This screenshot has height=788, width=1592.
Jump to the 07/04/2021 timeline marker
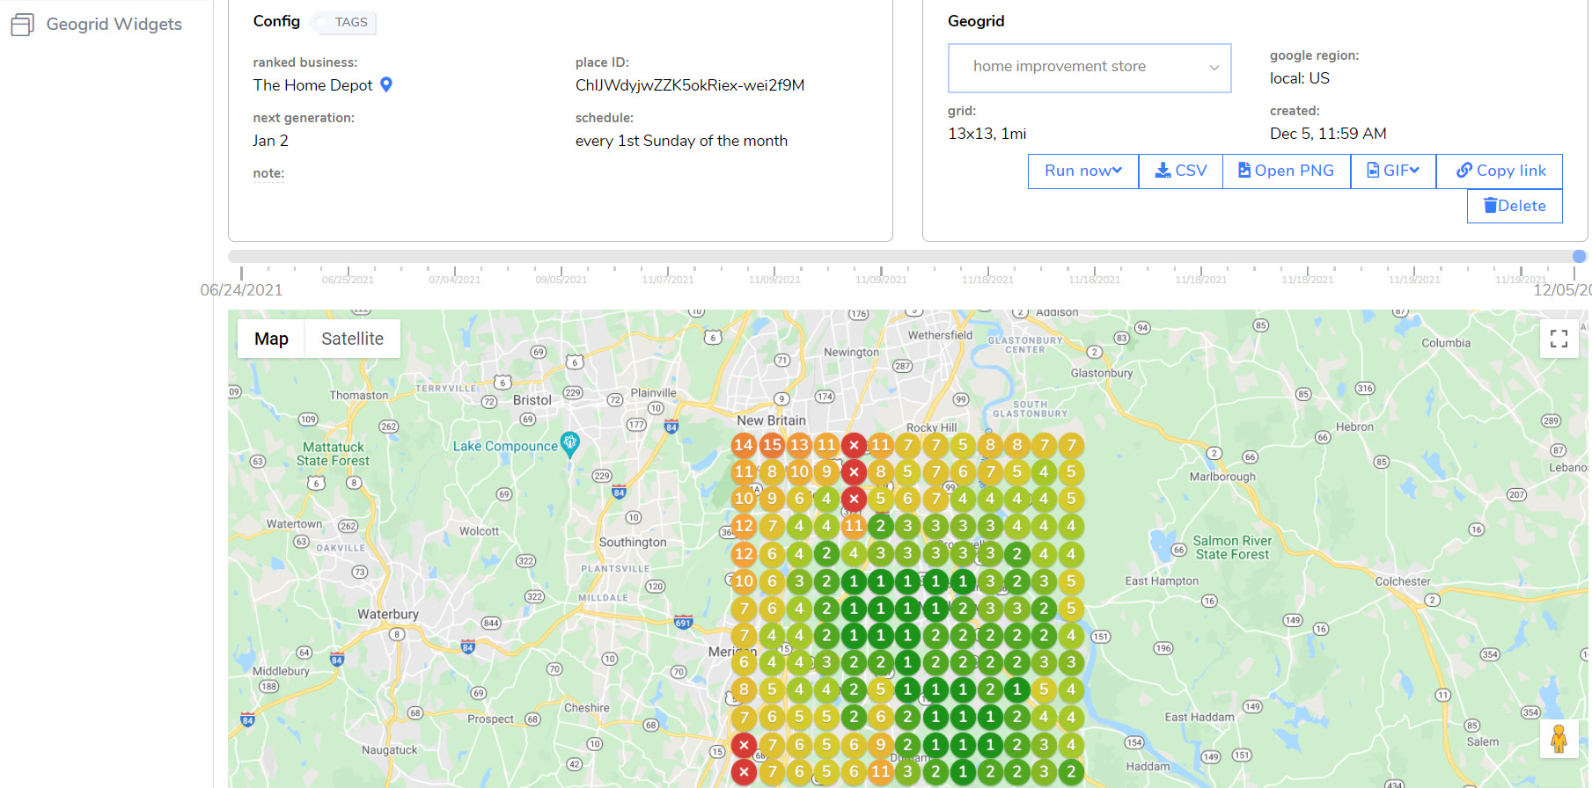pyautogui.click(x=454, y=279)
